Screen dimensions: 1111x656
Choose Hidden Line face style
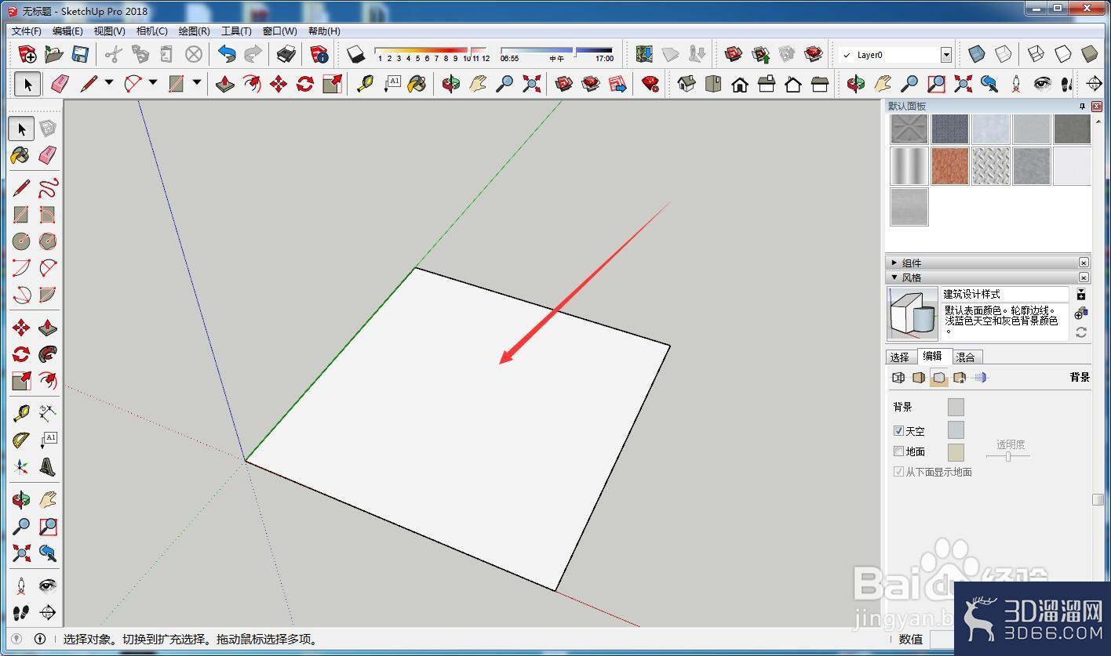(1062, 54)
